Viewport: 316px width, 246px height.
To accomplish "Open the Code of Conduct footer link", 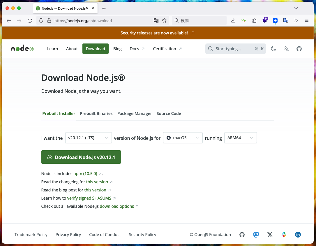I will point(105,235).
